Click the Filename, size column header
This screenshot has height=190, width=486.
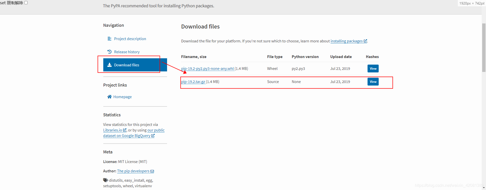(x=194, y=57)
